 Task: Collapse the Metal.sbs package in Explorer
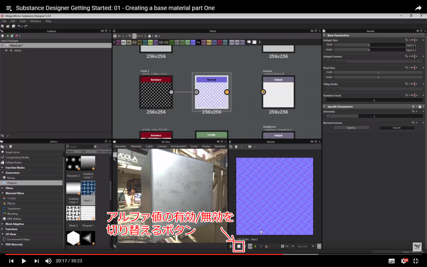(x=3, y=45)
